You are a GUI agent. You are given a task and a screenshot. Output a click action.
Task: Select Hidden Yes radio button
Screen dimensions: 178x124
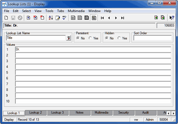[119, 38]
